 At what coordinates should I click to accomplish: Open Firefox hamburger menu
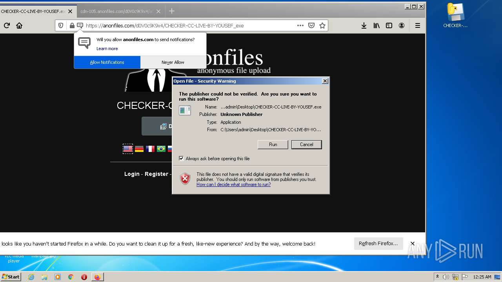(418, 25)
